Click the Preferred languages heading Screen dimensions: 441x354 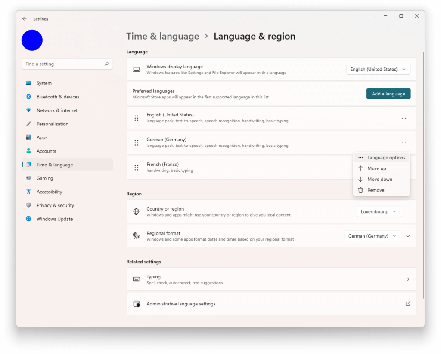(x=153, y=91)
